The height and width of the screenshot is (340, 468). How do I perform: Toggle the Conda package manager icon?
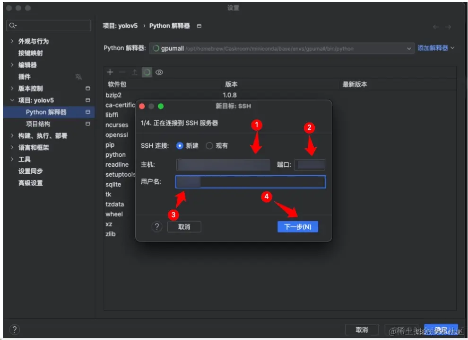147,72
